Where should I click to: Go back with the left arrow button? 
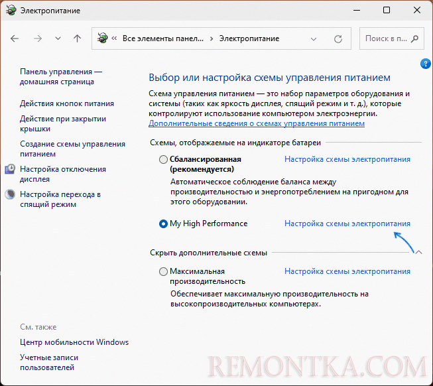tap(15, 38)
